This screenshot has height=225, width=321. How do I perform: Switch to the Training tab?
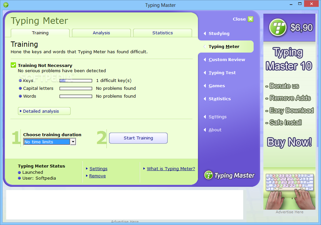point(40,33)
